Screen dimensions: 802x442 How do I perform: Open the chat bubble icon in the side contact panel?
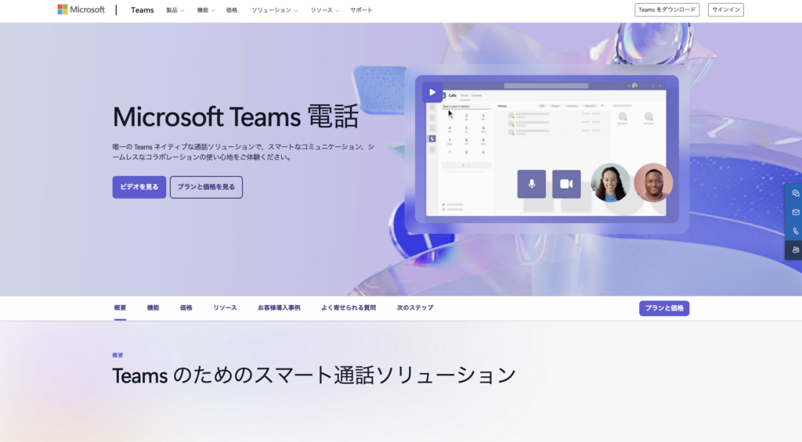[796, 193]
